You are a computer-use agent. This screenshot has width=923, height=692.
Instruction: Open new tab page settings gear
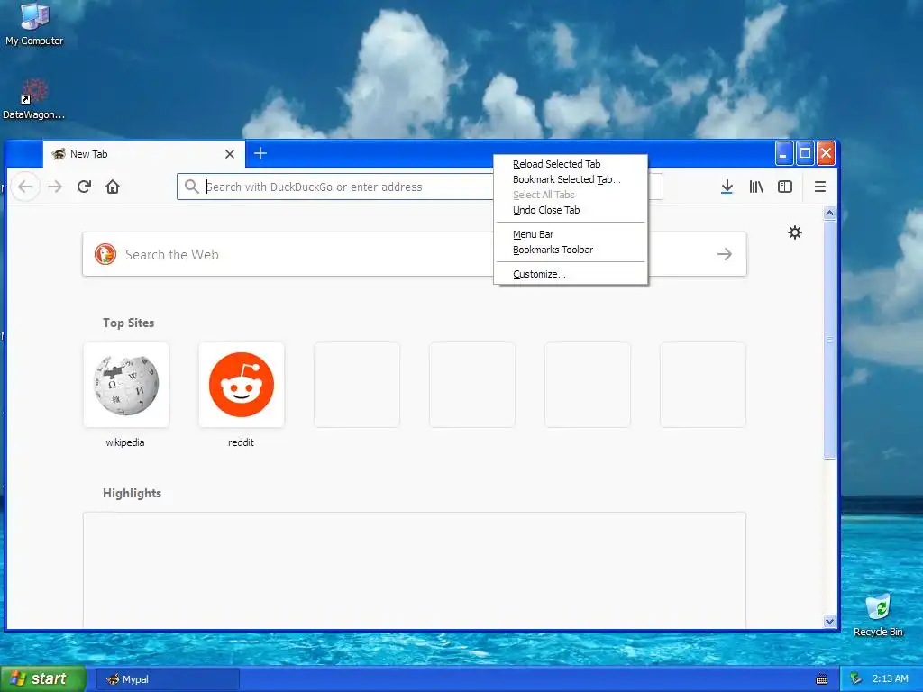pos(795,232)
